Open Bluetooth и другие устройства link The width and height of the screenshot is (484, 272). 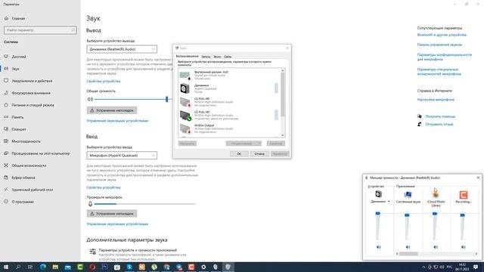coord(442,35)
